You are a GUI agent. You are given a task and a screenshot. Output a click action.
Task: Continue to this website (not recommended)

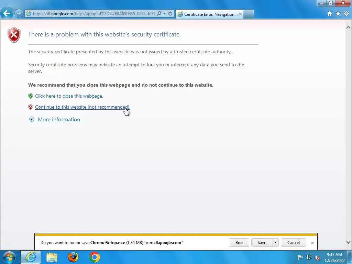coord(82,107)
